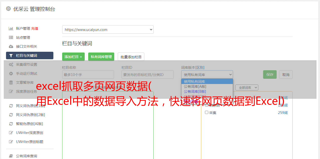Open 接口文件相关 in the sidebar

click(27, 46)
